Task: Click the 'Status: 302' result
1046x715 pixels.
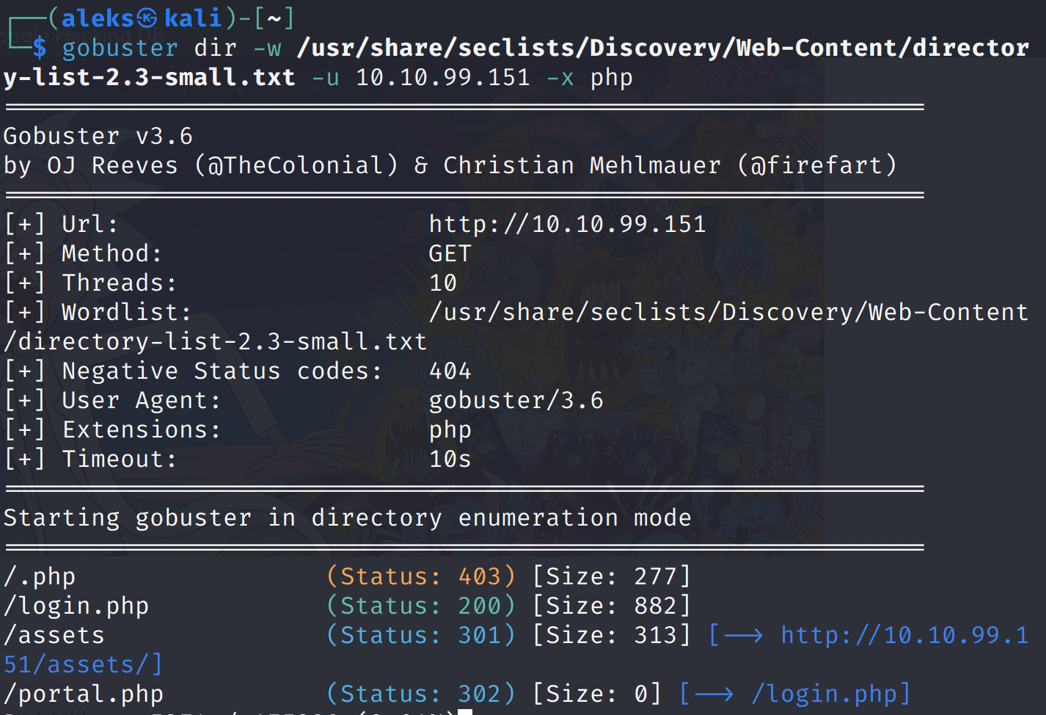Action: pyautogui.click(x=421, y=694)
